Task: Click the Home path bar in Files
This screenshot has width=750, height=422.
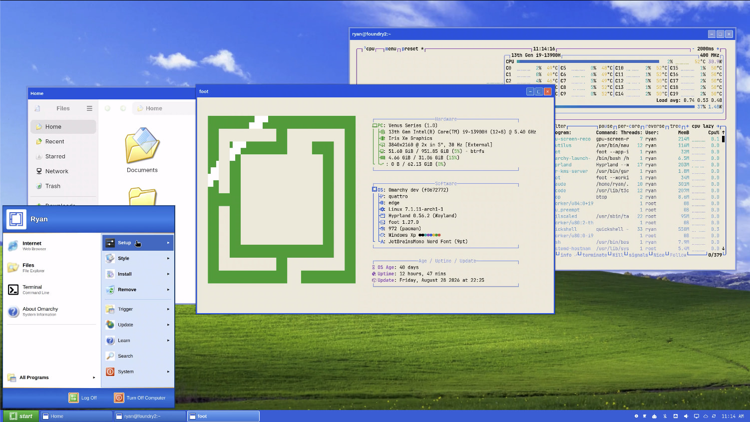Action: pyautogui.click(x=164, y=108)
